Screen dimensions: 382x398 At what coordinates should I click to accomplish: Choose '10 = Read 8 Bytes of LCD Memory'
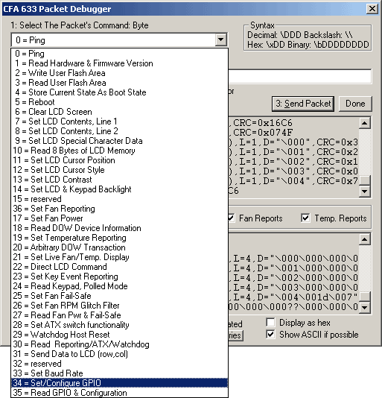119,151
